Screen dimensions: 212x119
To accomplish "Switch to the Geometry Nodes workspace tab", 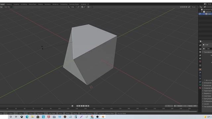I will click(x=74, y=4).
